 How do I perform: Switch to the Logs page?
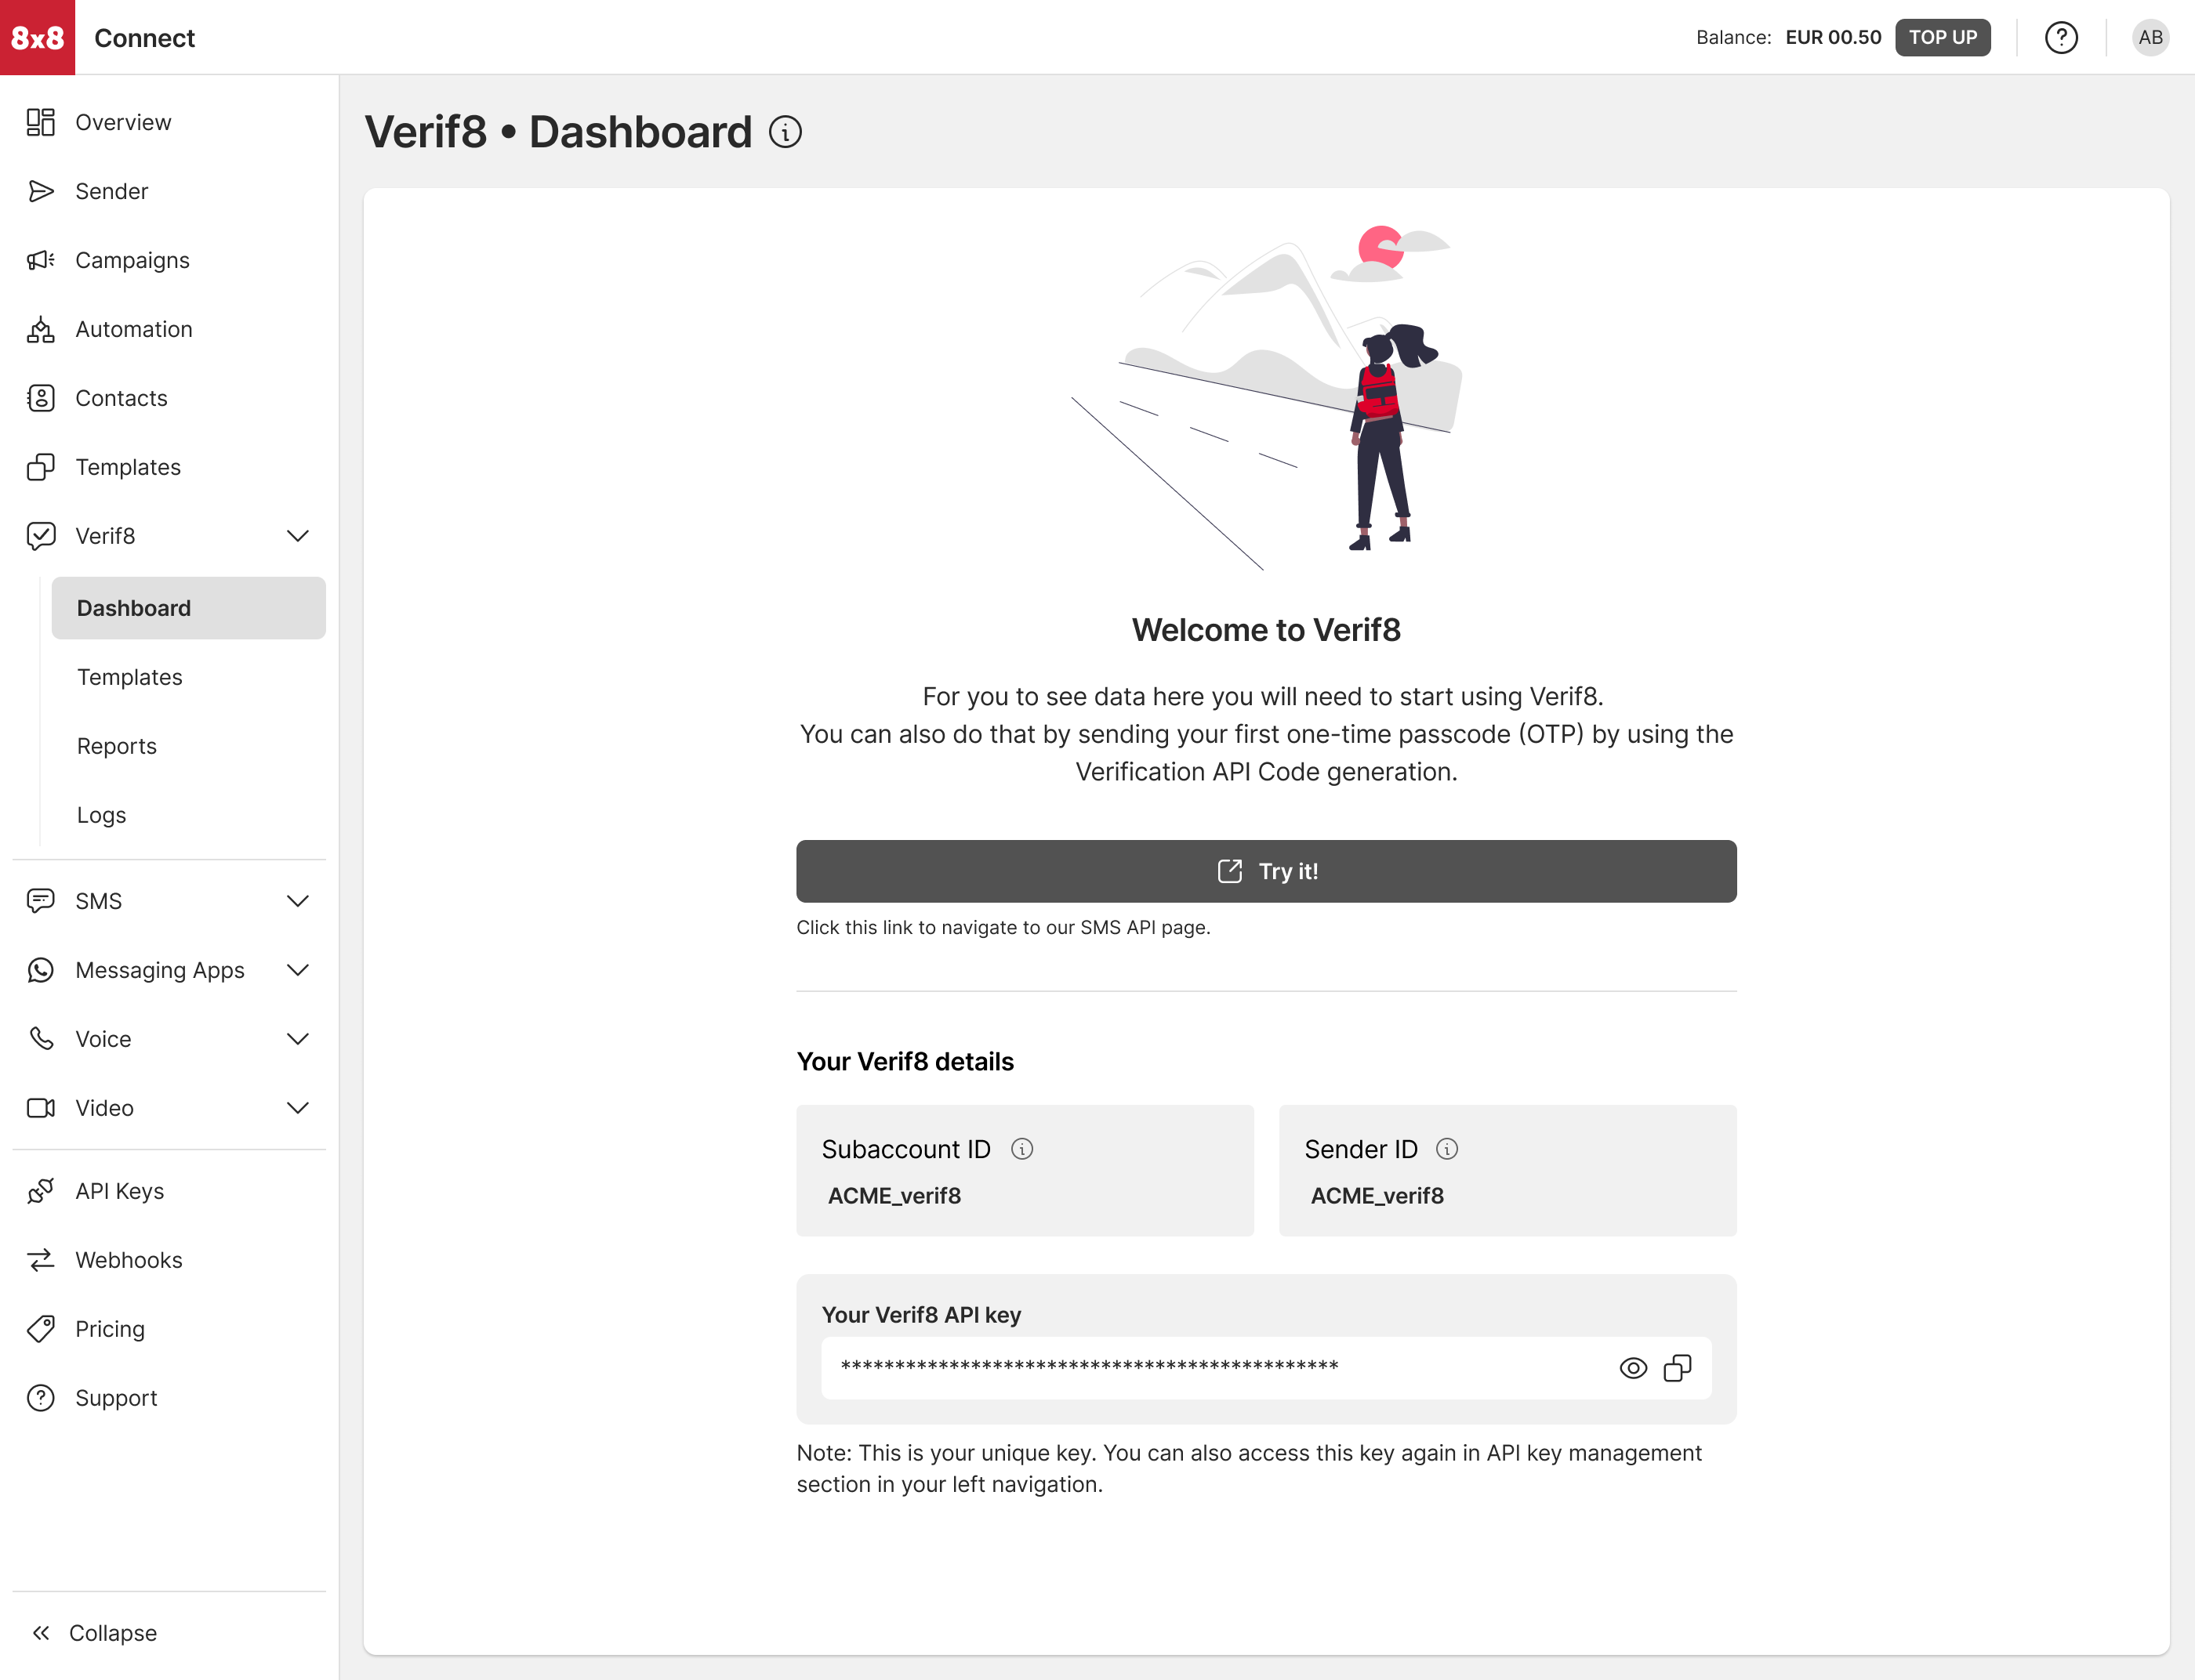pyautogui.click(x=101, y=815)
